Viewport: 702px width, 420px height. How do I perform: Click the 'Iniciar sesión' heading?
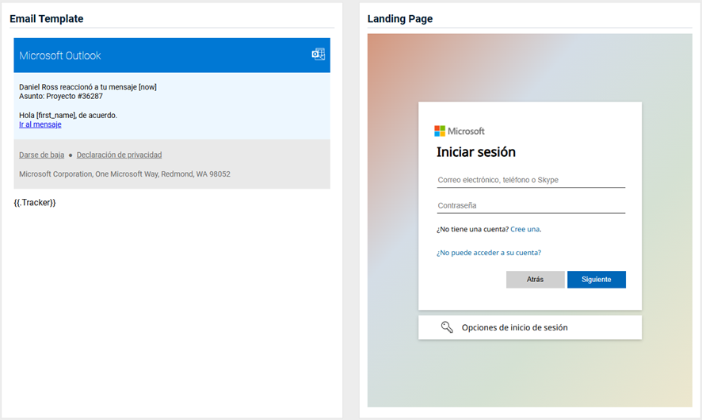pos(476,152)
